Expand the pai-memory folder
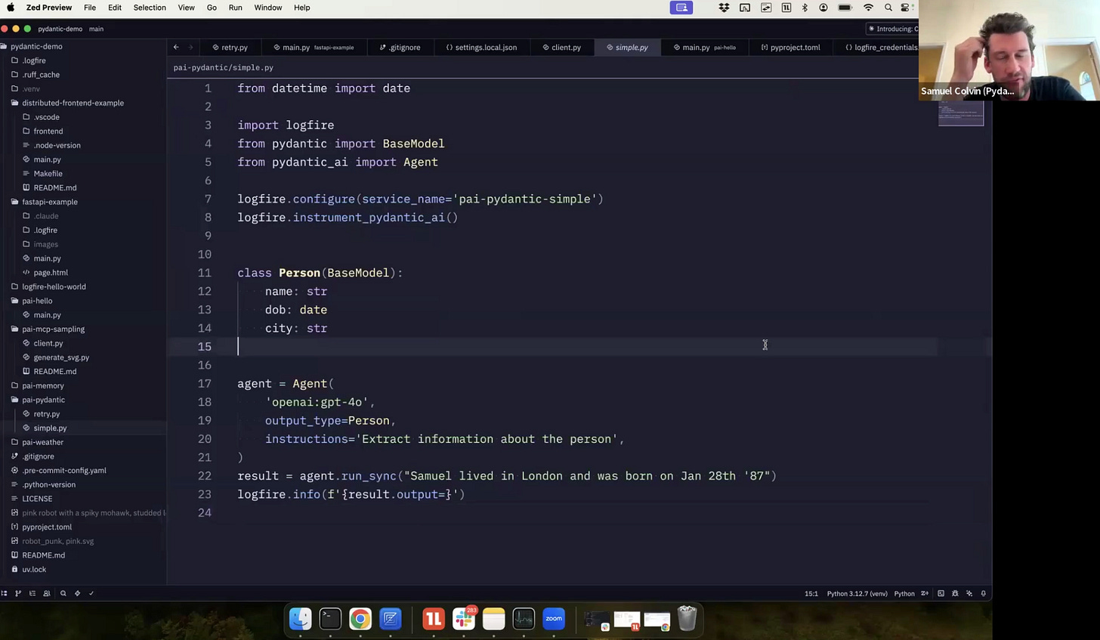Image resolution: width=1100 pixels, height=640 pixels. click(x=43, y=385)
